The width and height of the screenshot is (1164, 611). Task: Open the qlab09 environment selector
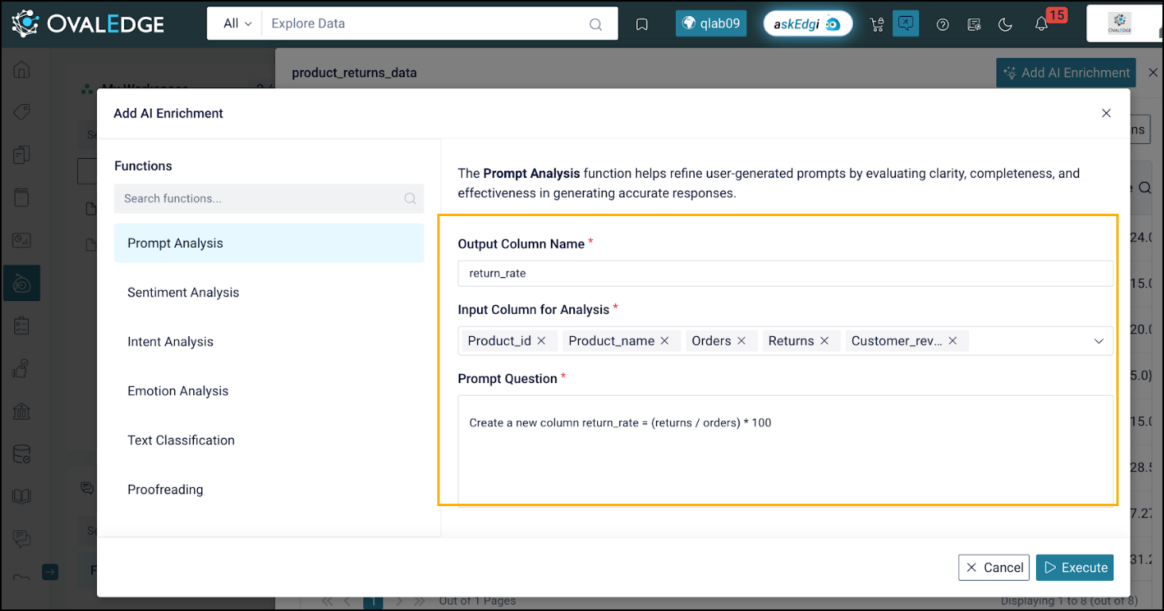coord(711,24)
